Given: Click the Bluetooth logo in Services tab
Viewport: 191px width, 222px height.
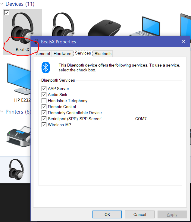Looking at the screenshot, I should [x=46, y=67].
